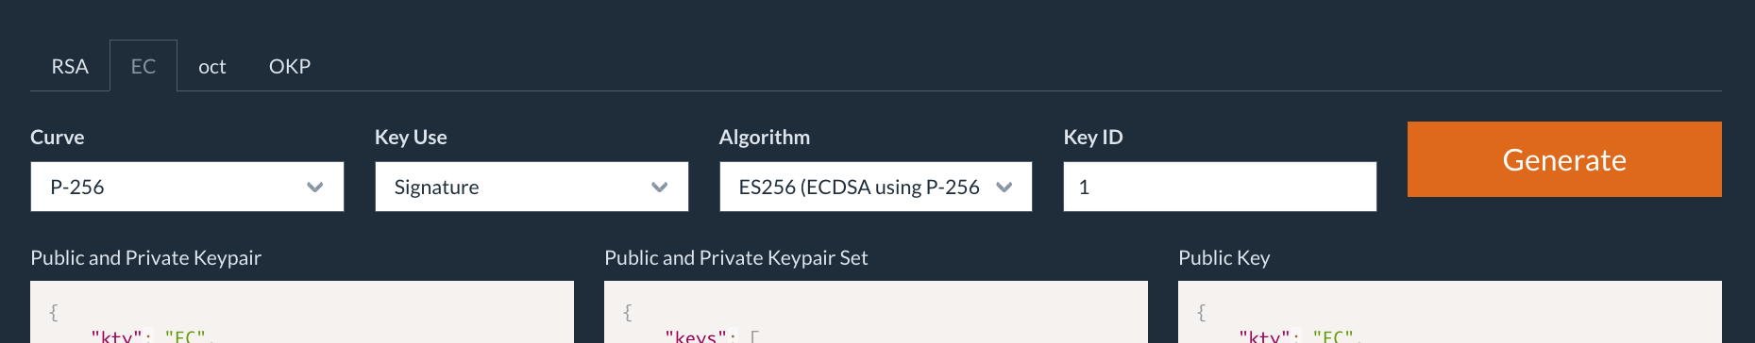Click inside the Public Key code box
The height and width of the screenshot is (343, 1755).
tap(1450, 312)
